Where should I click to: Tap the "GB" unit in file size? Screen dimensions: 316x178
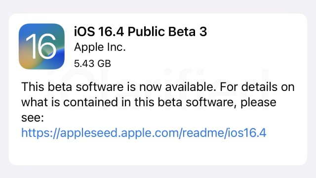pos(104,64)
